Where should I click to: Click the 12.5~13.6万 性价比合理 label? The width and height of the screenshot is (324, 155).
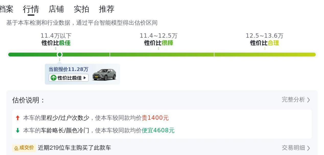coord(264,39)
